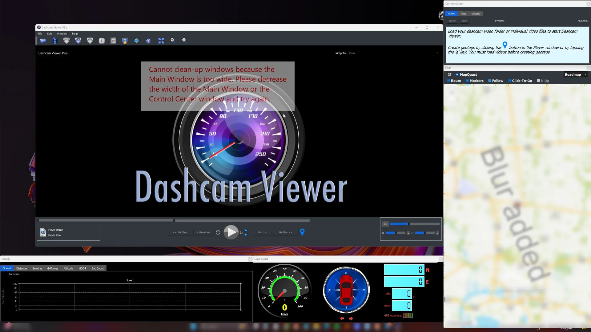Click the < Previous button
Viewport: 591px width, 332px height.
pos(203,232)
